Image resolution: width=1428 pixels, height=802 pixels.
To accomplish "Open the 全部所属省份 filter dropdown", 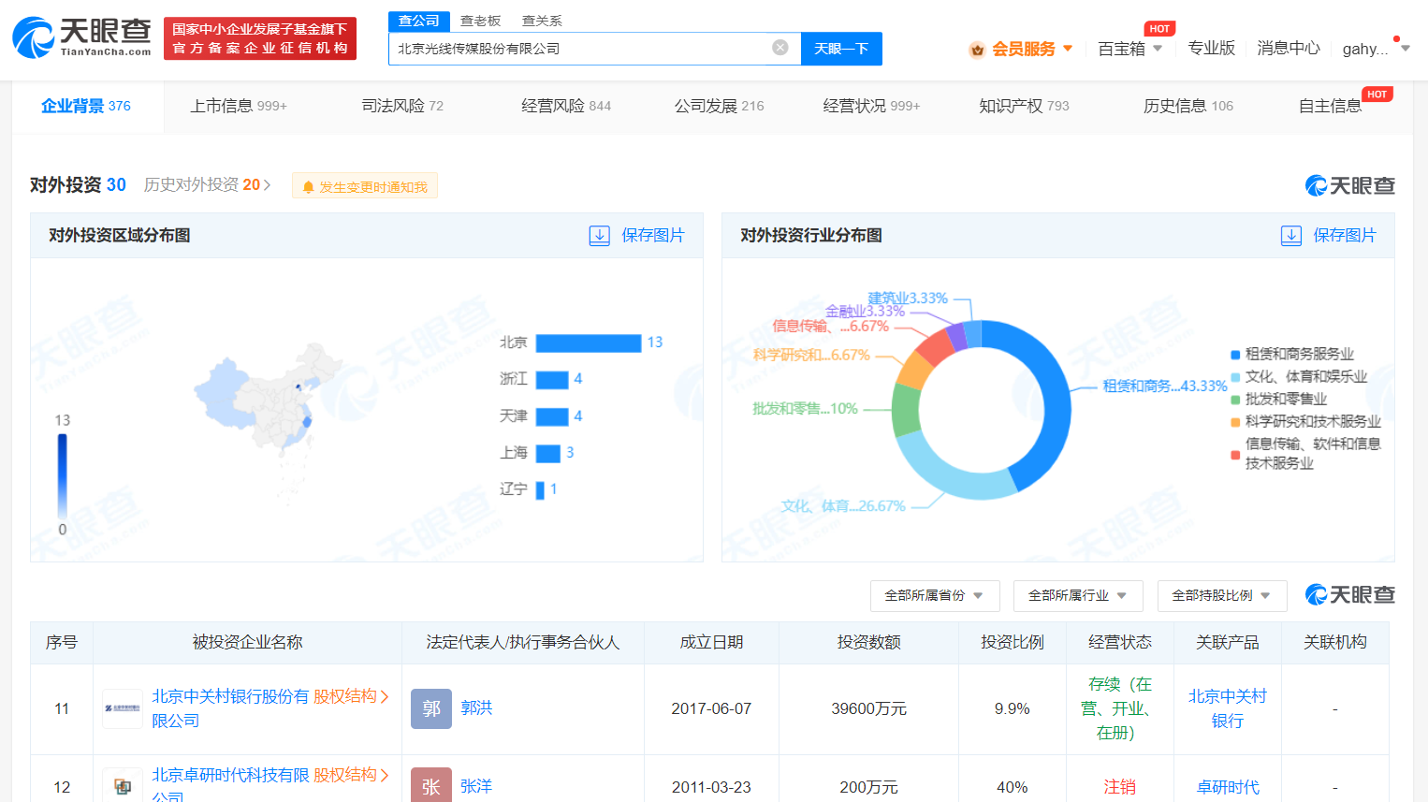I will 935,596.
